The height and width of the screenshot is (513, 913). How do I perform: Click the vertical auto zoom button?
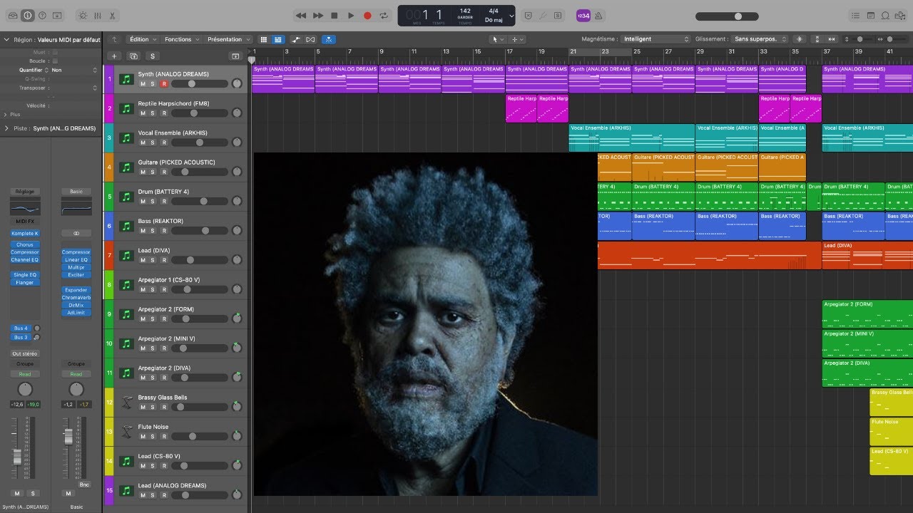[x=817, y=39]
